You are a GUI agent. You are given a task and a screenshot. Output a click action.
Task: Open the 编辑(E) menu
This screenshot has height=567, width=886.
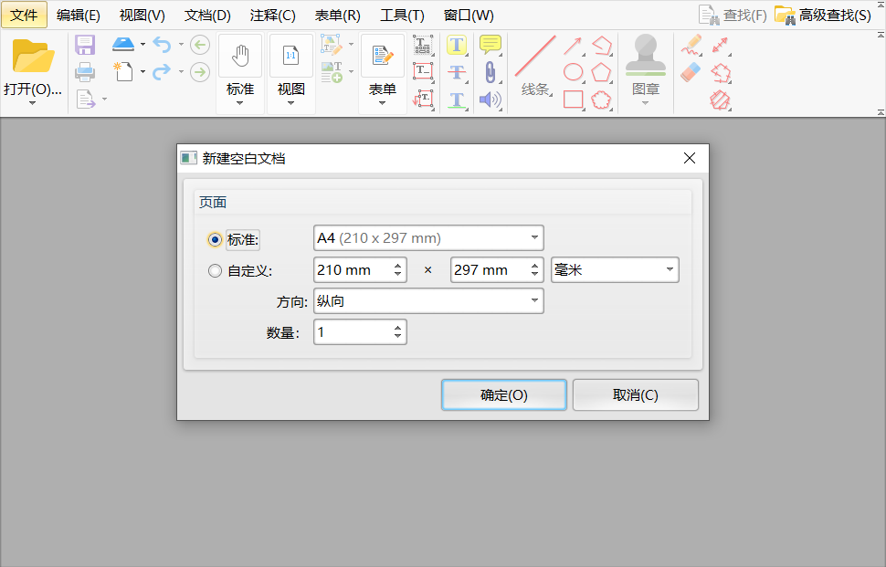click(78, 16)
